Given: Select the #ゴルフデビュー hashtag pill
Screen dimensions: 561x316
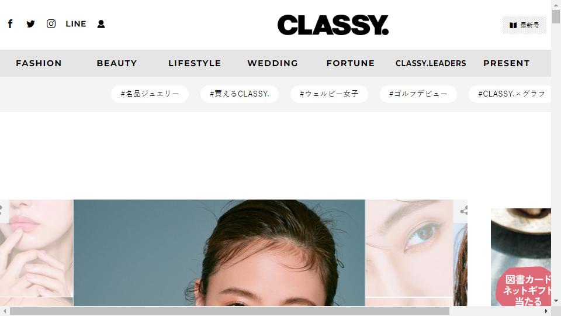Looking at the screenshot, I should pyautogui.click(x=418, y=94).
